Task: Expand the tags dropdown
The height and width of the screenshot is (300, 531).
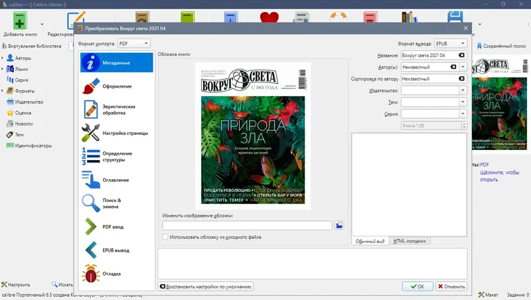Action: pyautogui.click(x=463, y=102)
